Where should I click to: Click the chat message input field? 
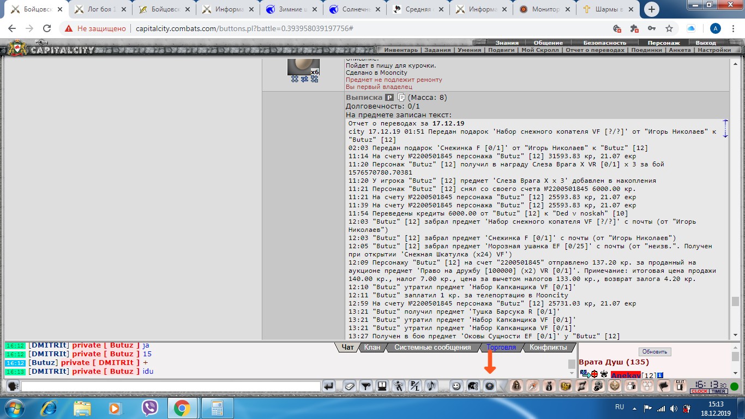click(171, 386)
